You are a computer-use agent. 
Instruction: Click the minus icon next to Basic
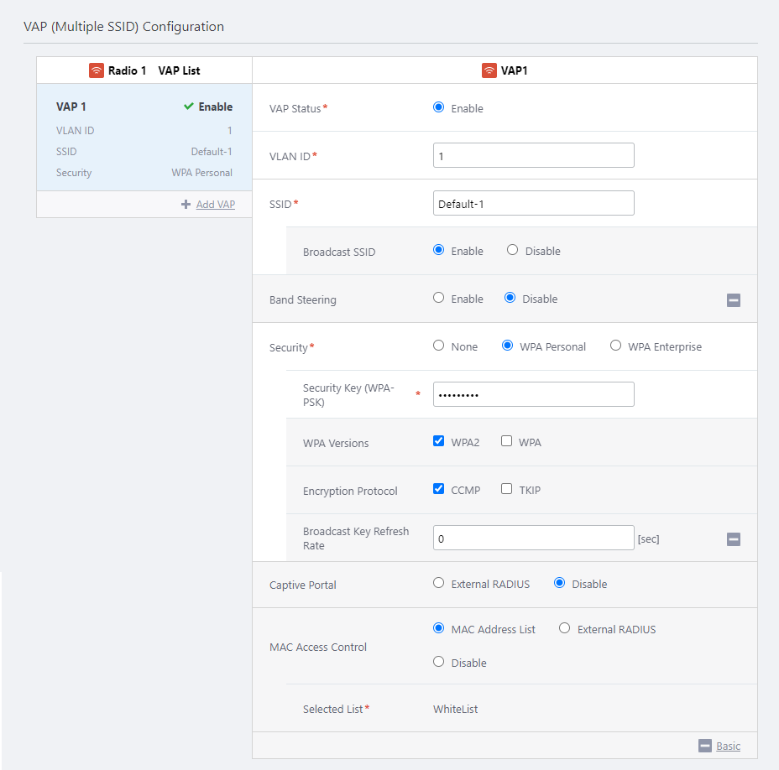tap(705, 746)
